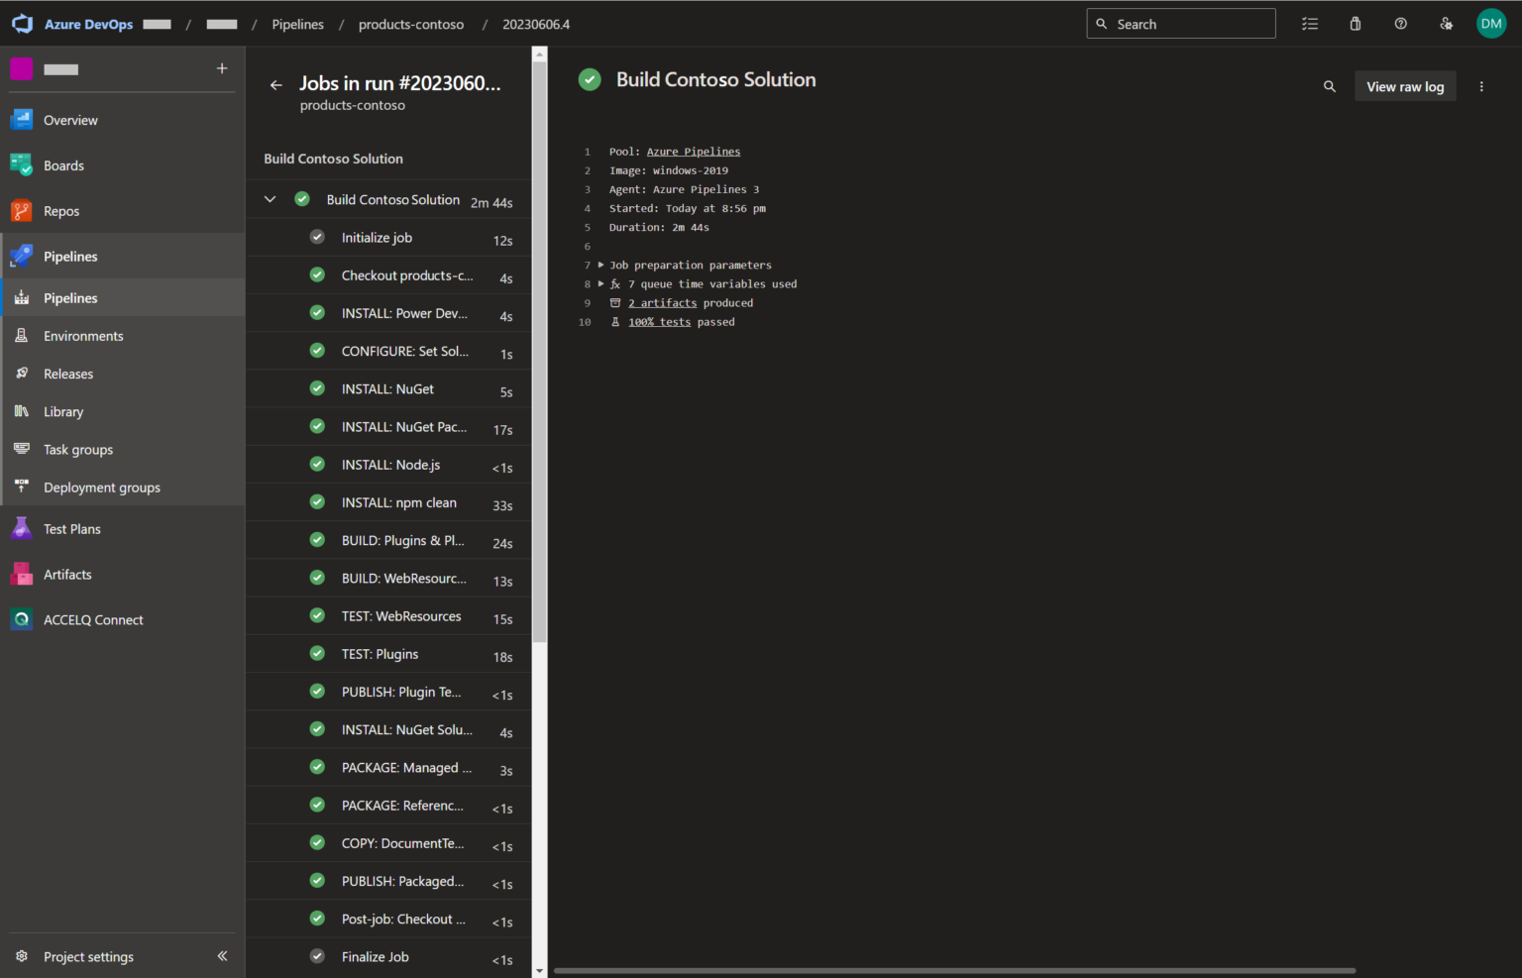Open Test Plans in the sidebar
Viewport: 1522px width, 978px height.
pos(123,529)
